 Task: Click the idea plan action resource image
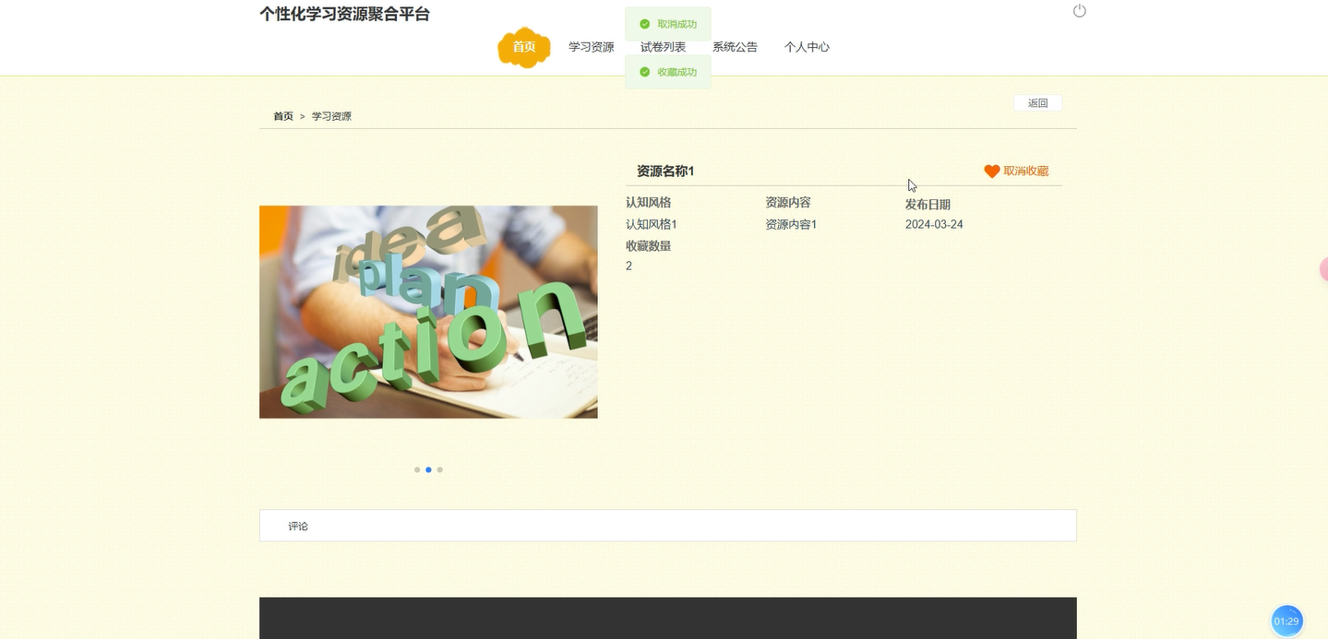point(428,312)
